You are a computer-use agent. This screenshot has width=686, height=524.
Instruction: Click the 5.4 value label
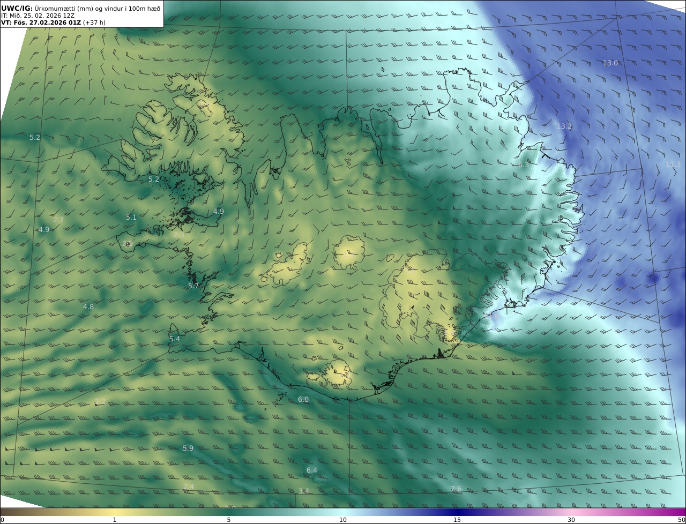(x=175, y=339)
